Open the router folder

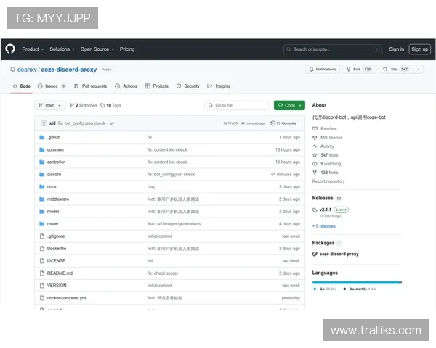pos(53,224)
